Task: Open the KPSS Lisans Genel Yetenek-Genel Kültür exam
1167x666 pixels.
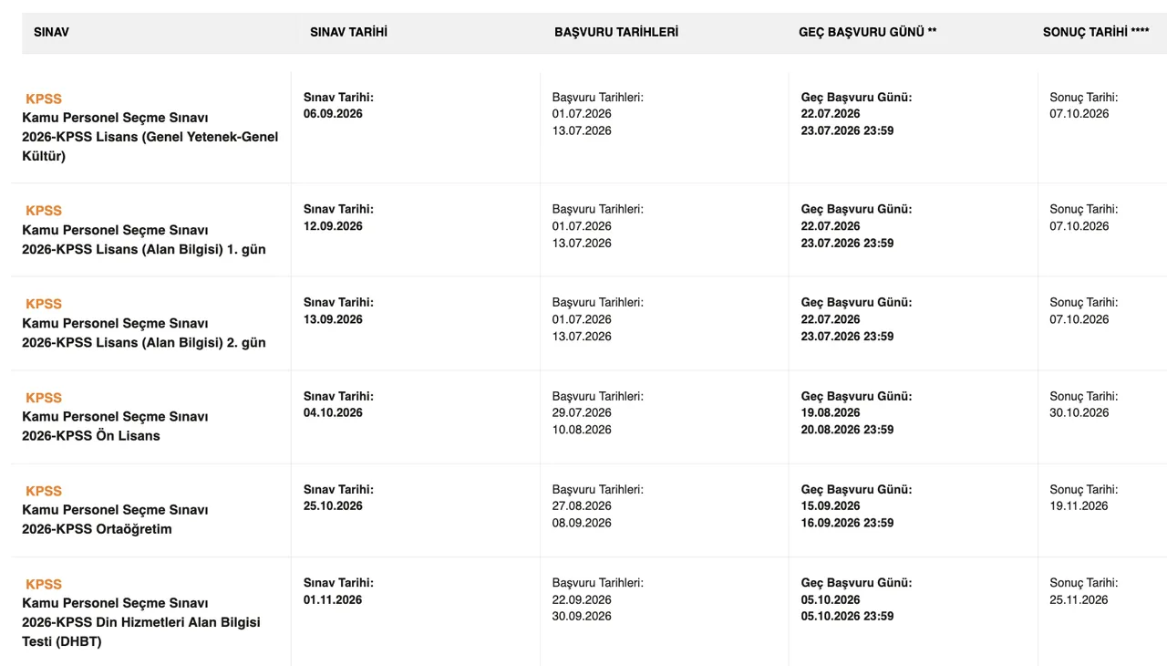Action: tap(150, 137)
